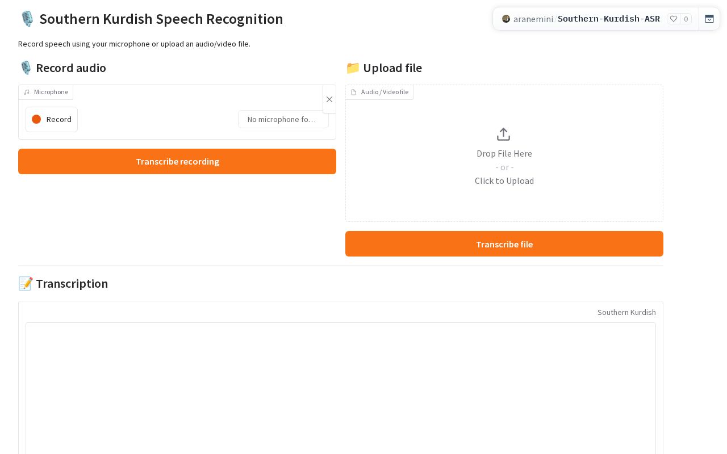This screenshot has height=454, width=727.
Task: Click the Click to Upload text
Action: [504, 181]
